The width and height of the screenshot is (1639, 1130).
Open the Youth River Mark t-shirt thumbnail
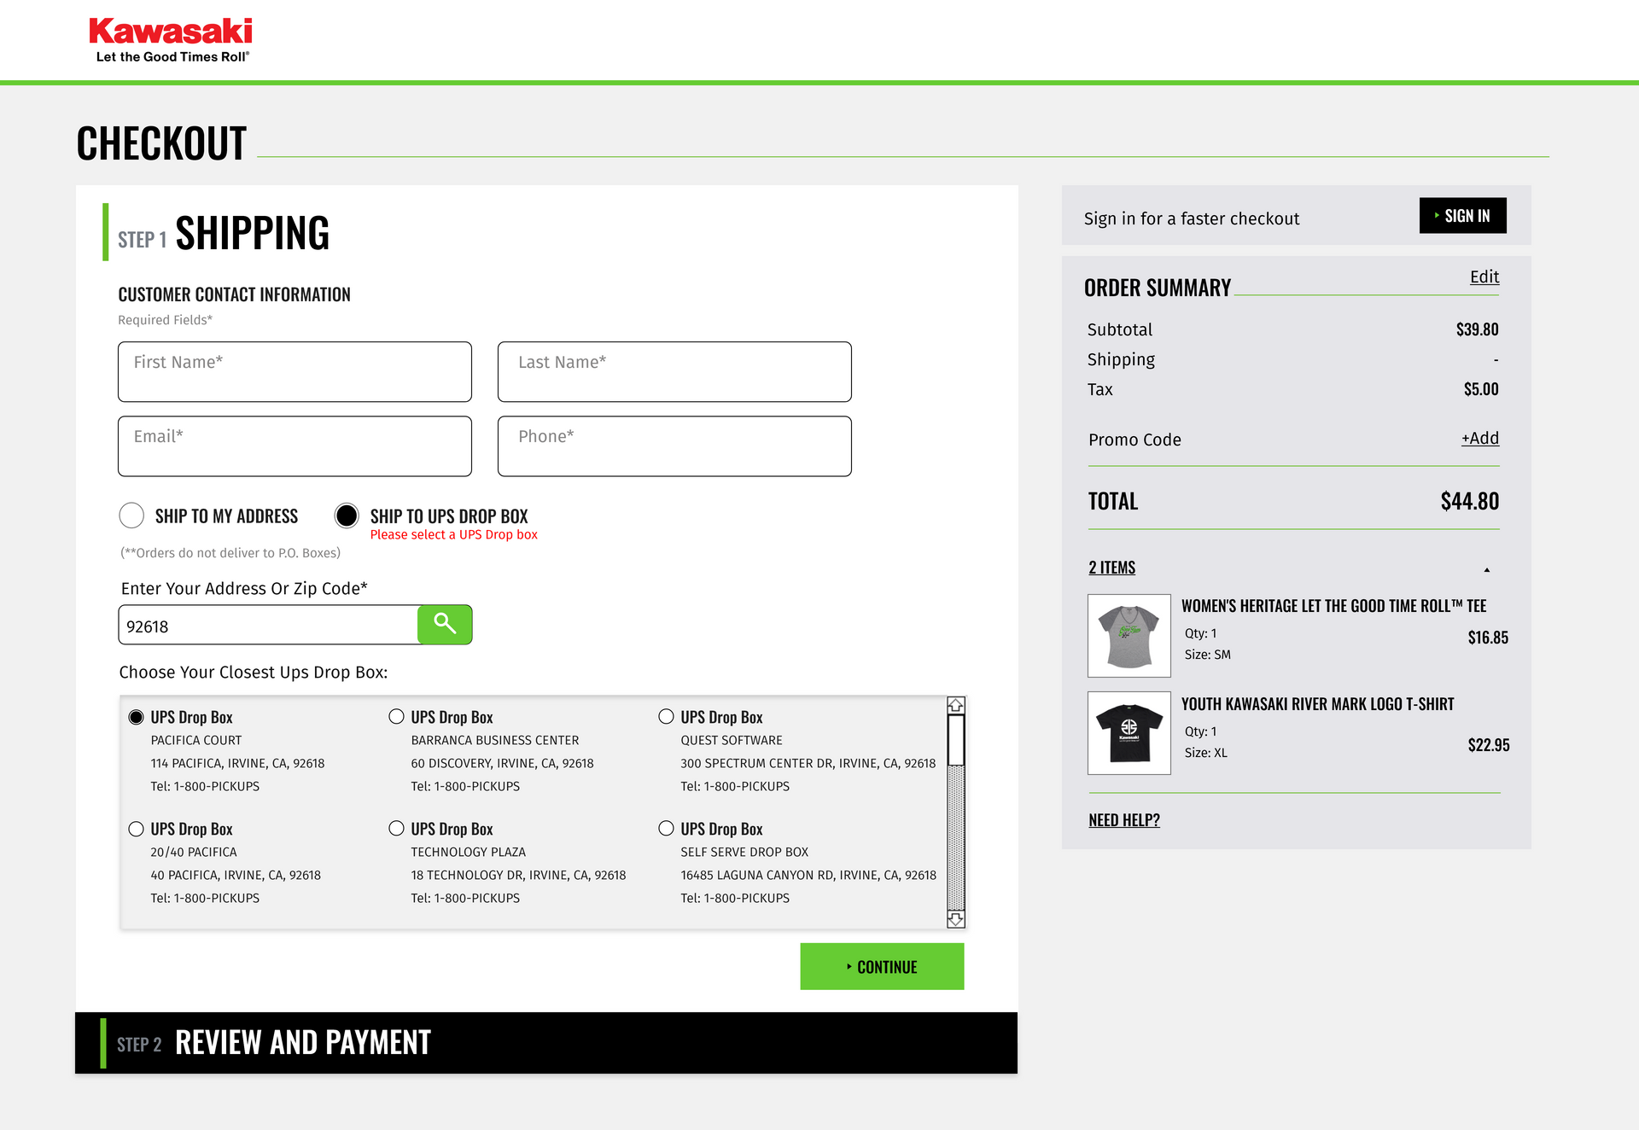pos(1129,733)
